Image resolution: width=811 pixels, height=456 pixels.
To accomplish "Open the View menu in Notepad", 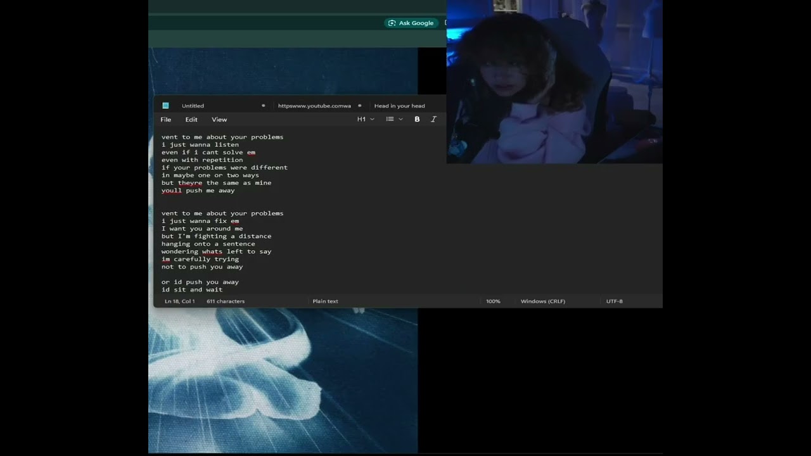I will (219, 120).
